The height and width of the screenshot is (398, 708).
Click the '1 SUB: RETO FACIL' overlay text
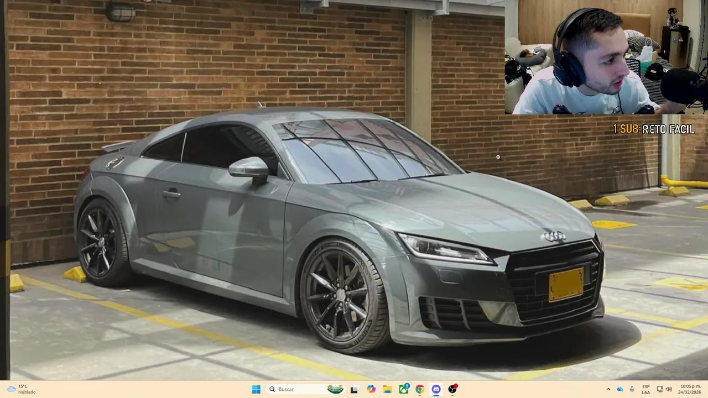pos(653,129)
